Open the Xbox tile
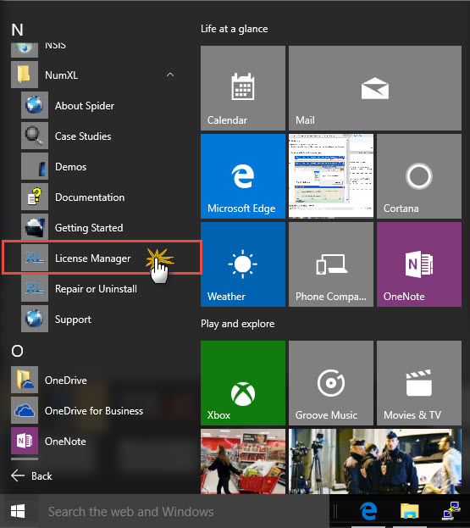The image size is (470, 528). [x=243, y=383]
